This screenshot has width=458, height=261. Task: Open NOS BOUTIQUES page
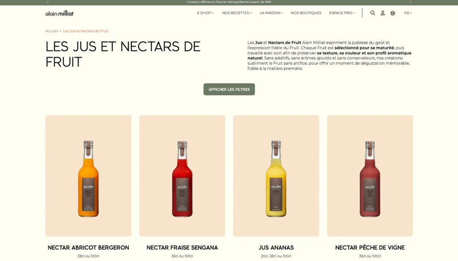(306, 13)
